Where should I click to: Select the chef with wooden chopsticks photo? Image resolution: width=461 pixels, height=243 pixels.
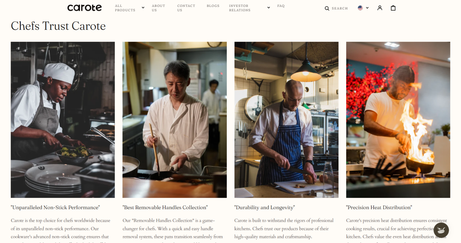point(174,120)
